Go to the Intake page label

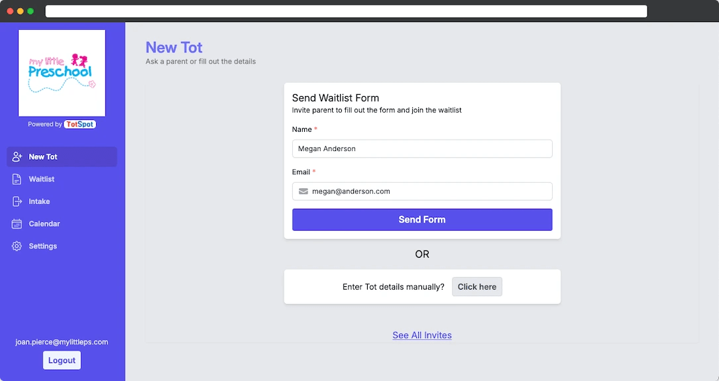[40, 201]
